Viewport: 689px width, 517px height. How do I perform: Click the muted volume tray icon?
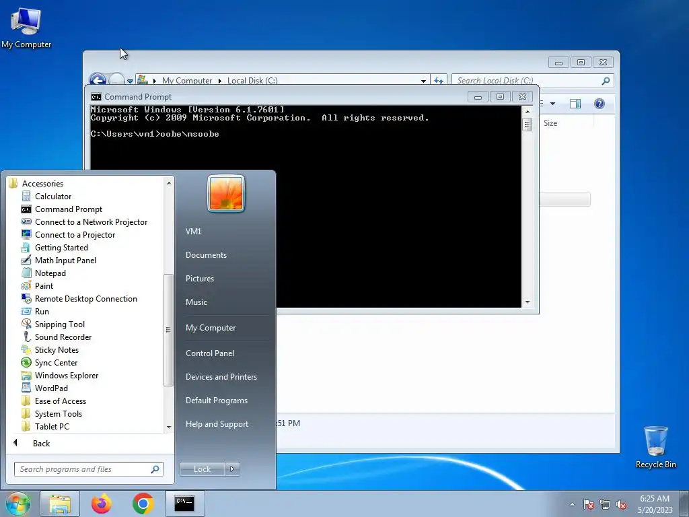click(621, 504)
